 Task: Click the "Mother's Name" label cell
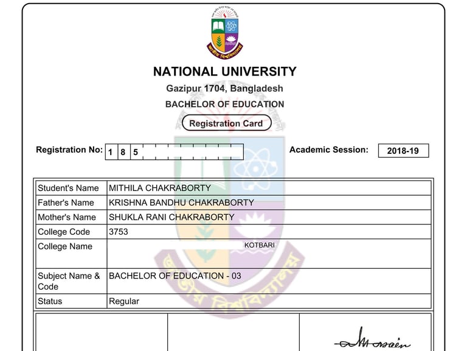[71, 217]
